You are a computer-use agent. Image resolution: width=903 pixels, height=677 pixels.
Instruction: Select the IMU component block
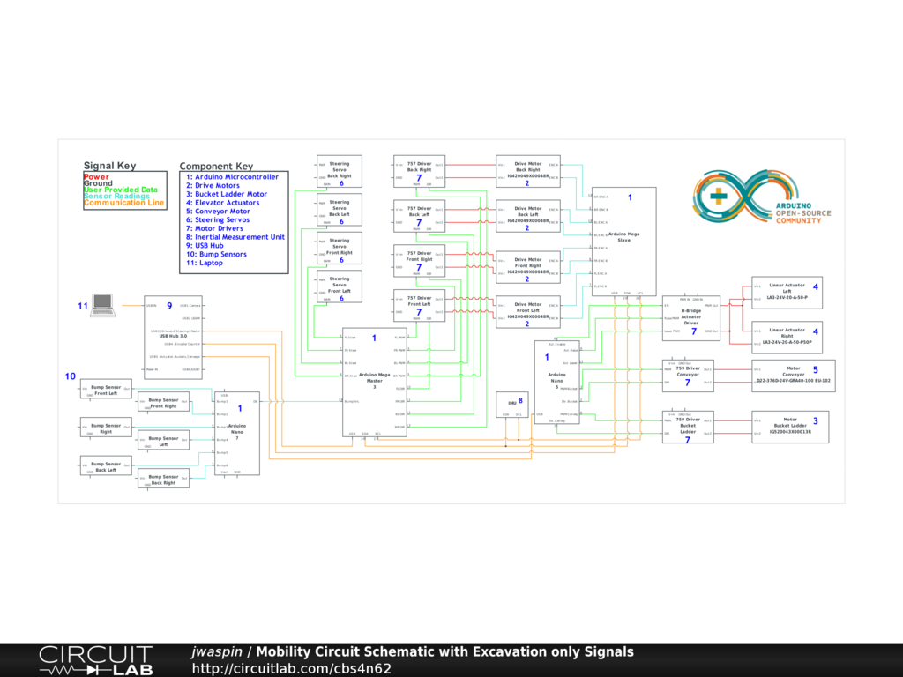[511, 405]
